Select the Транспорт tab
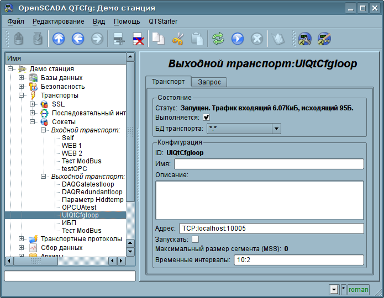The image size is (384, 298). 169,82
